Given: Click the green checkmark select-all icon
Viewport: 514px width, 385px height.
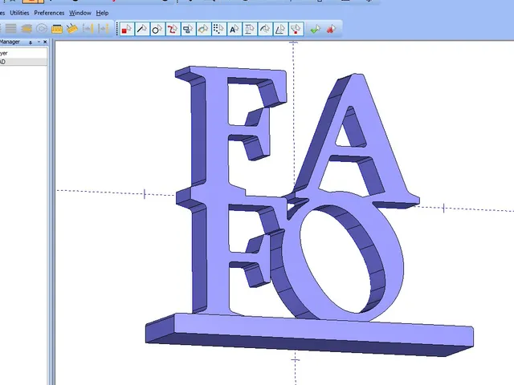Looking at the screenshot, I should pos(316,29).
